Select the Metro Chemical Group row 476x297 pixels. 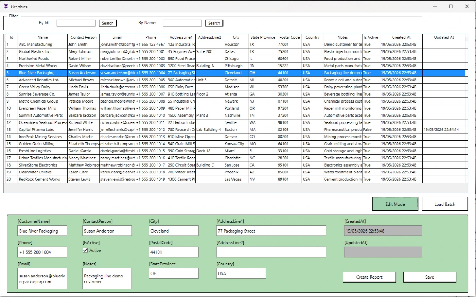coord(235,101)
